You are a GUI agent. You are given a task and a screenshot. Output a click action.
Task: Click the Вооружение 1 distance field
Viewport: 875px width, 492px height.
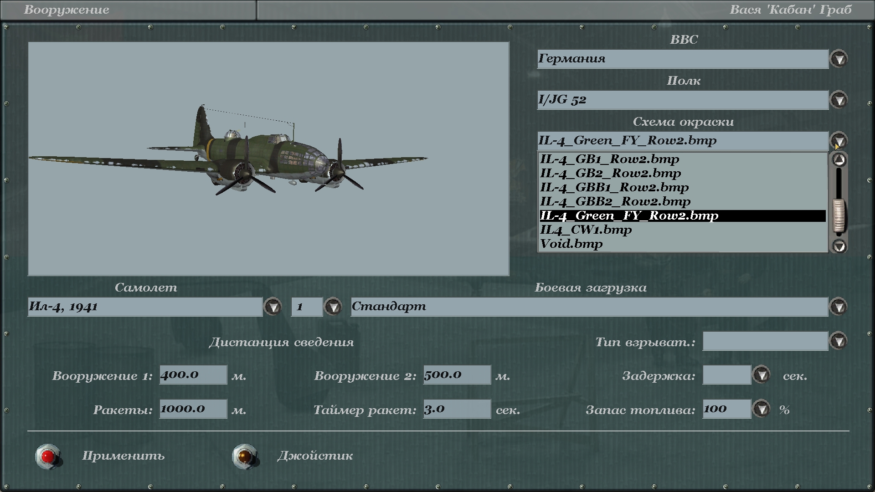[193, 374]
